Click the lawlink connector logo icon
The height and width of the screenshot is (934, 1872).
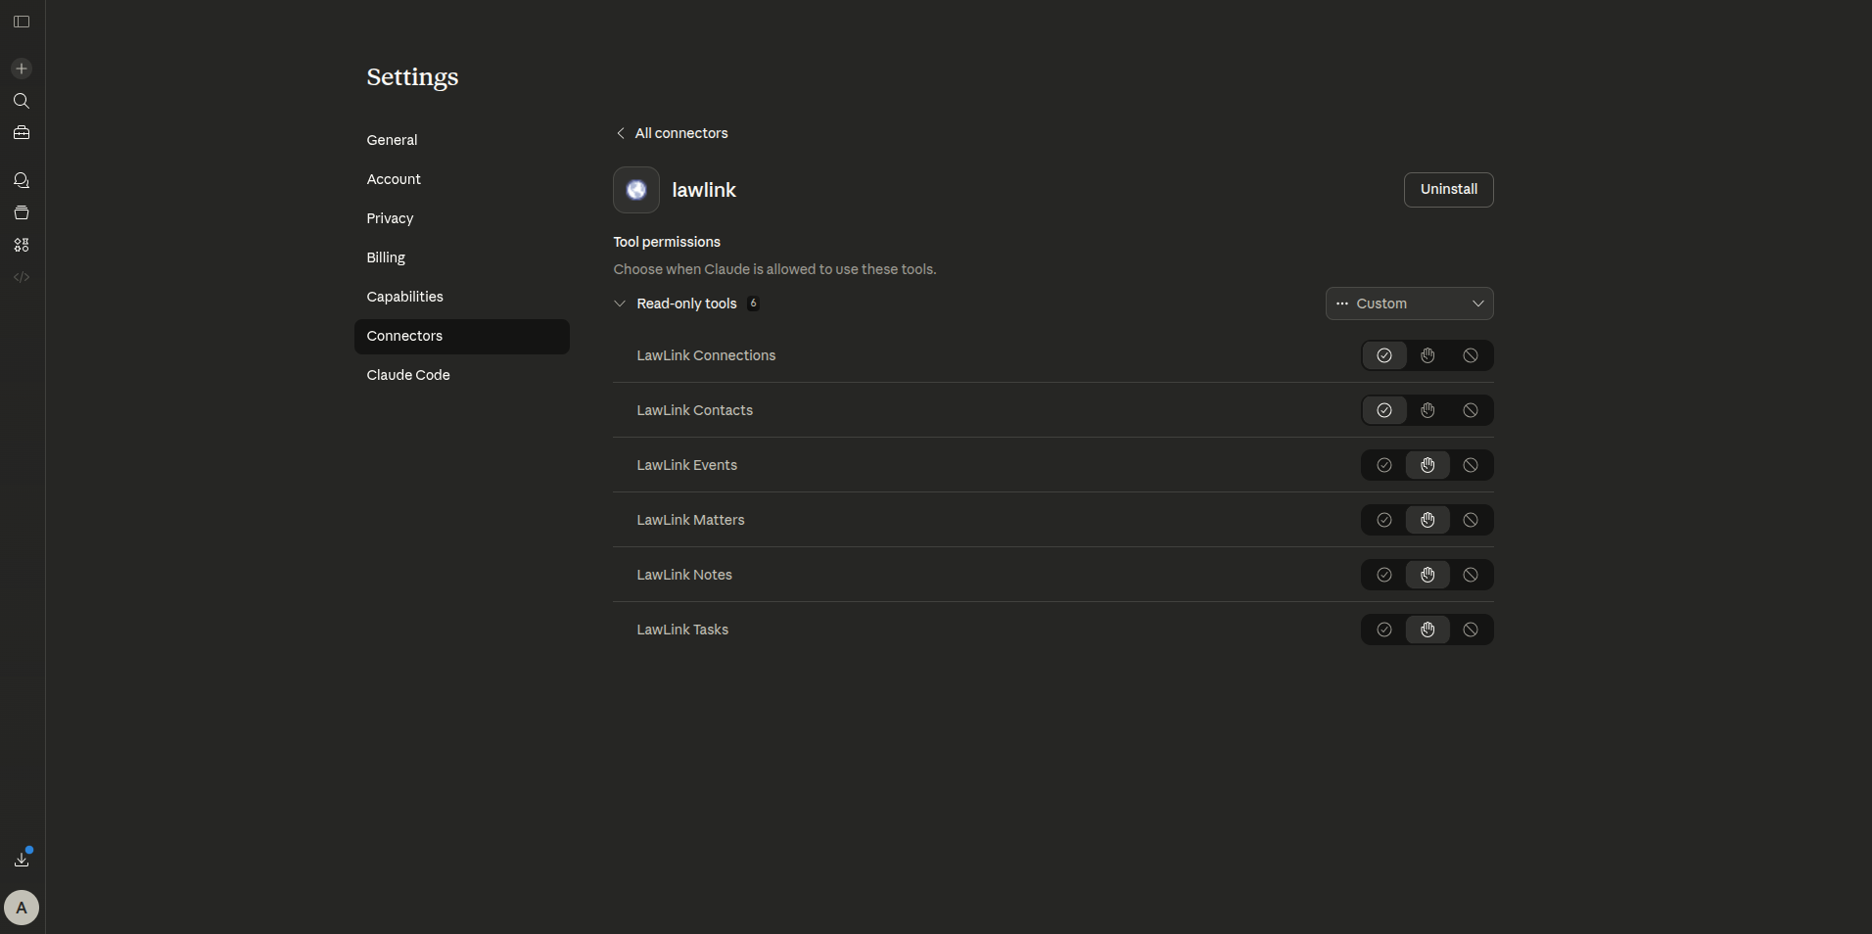(636, 190)
